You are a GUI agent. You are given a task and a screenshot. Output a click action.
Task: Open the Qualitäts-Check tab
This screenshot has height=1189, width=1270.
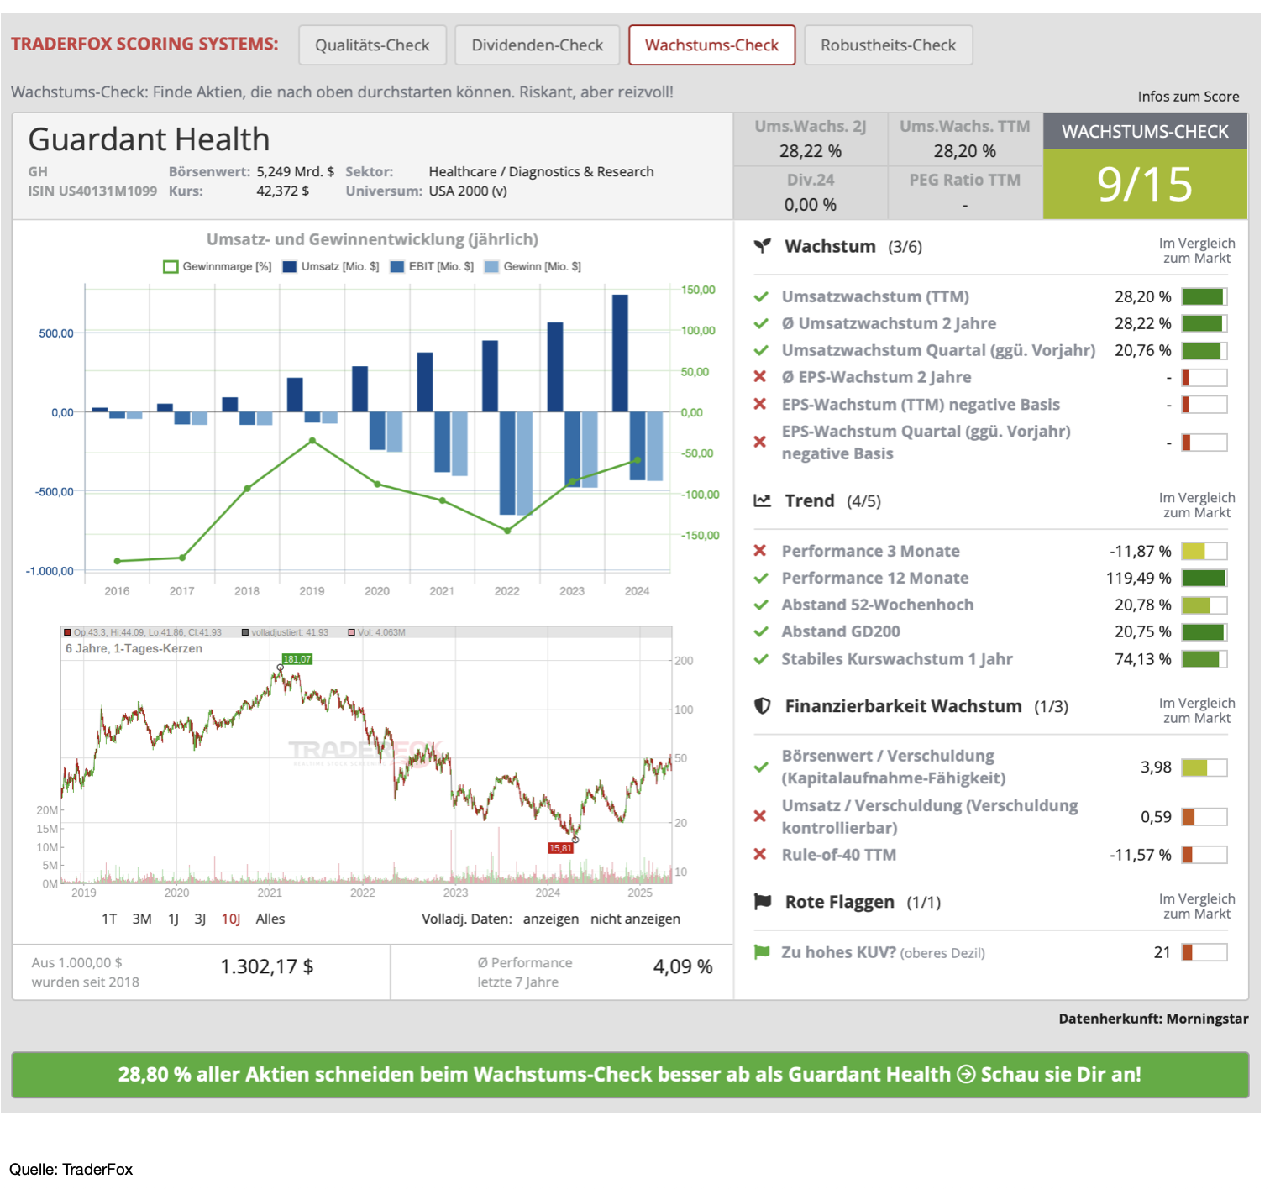coord(372,45)
